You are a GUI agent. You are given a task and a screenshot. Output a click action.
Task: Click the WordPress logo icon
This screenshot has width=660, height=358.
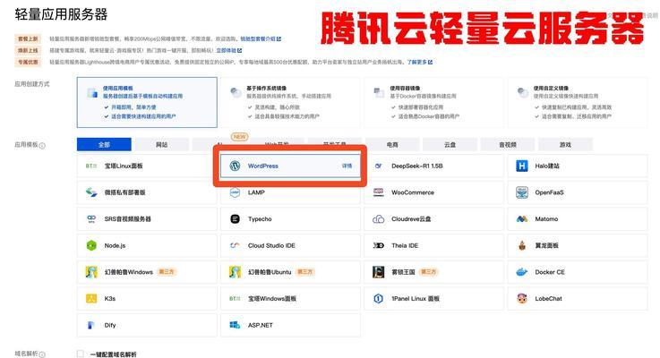(x=235, y=166)
